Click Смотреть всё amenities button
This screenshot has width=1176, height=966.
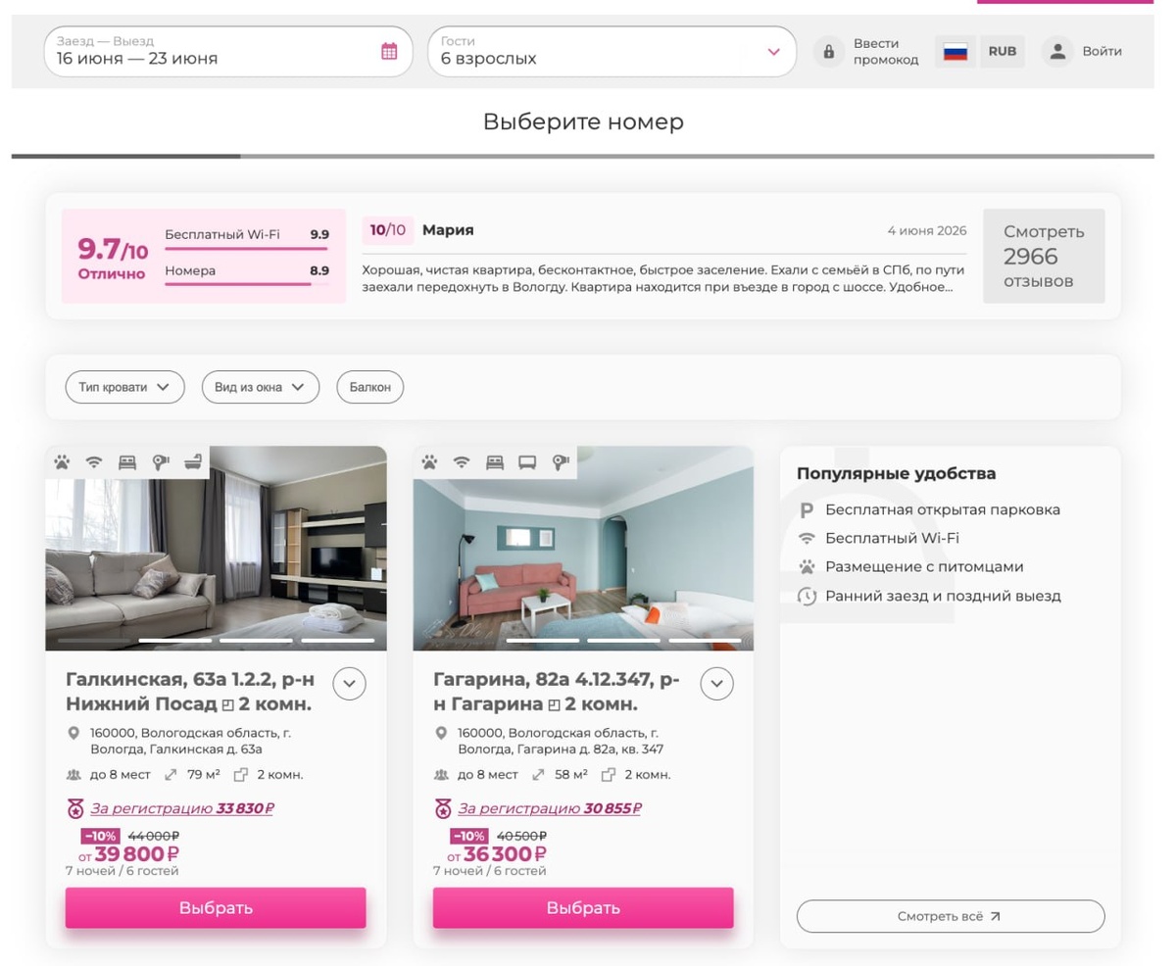951,916
